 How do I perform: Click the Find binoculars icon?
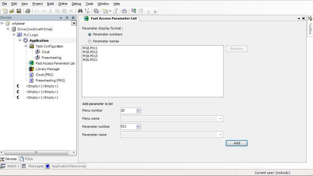[80, 11]
